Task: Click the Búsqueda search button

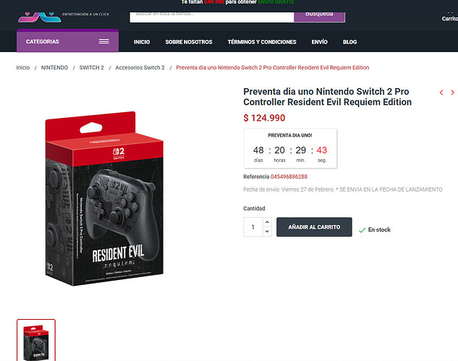Action: (x=319, y=17)
